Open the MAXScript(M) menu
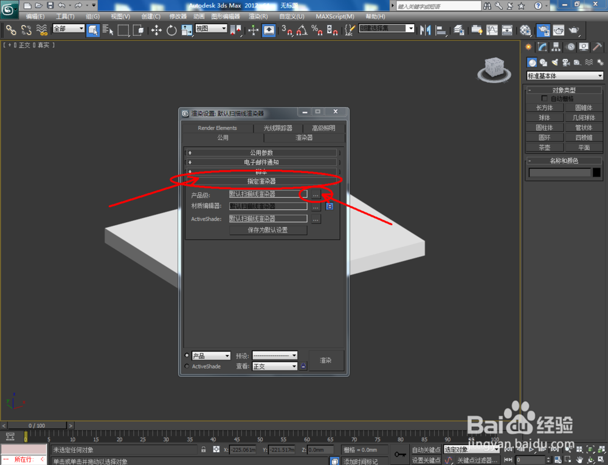 tap(334, 16)
